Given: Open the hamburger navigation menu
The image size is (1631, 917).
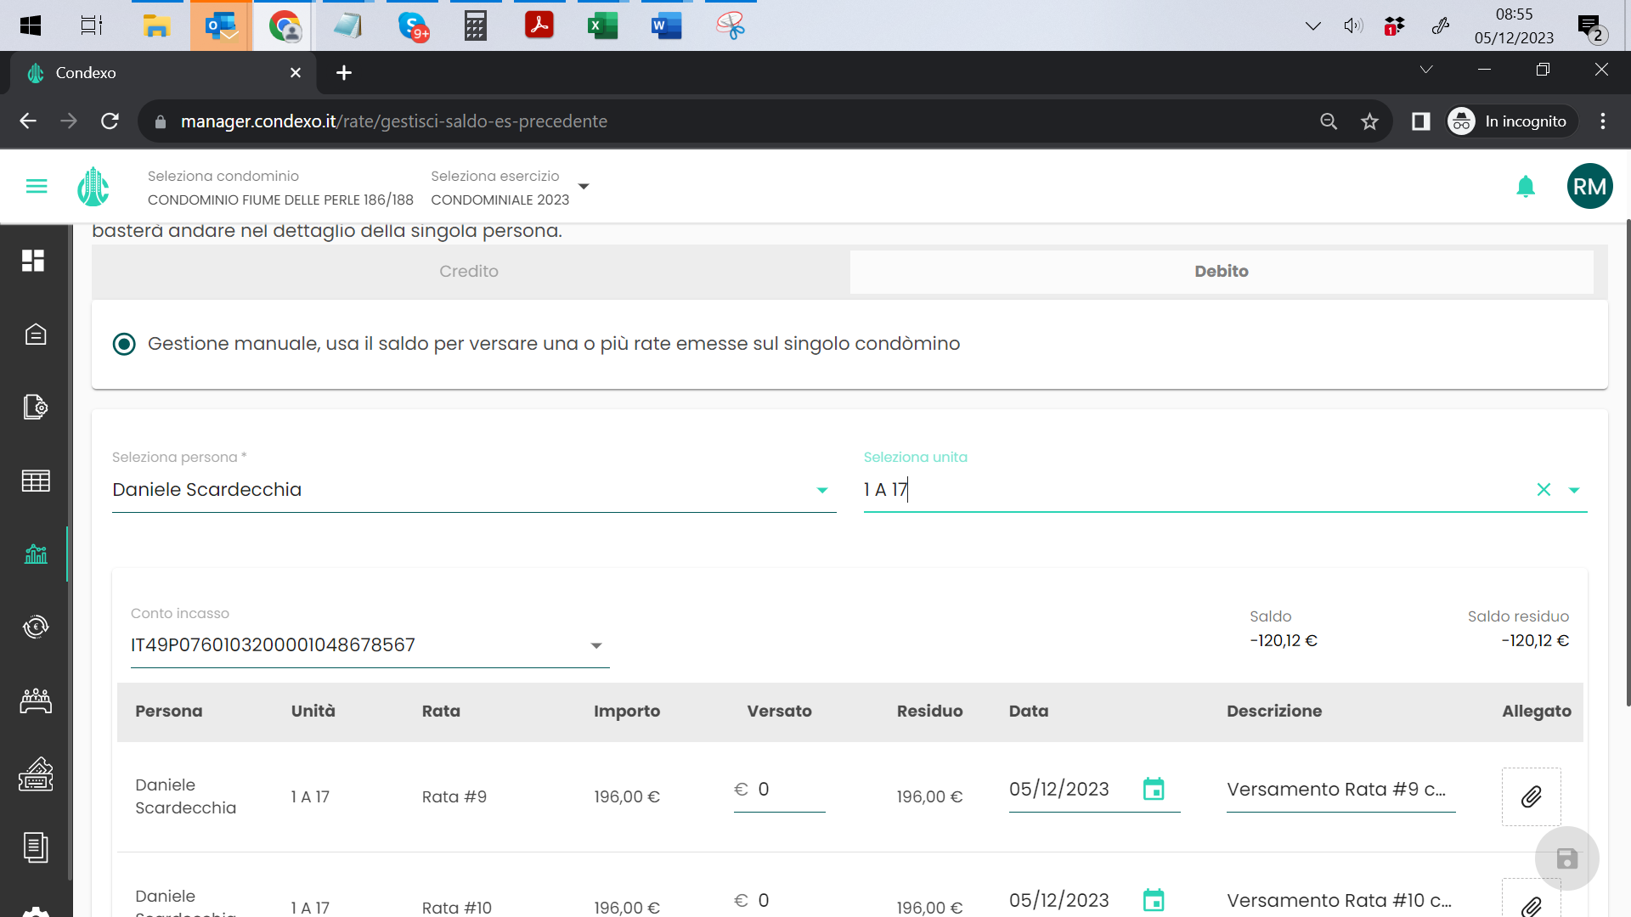Looking at the screenshot, I should 37,186.
